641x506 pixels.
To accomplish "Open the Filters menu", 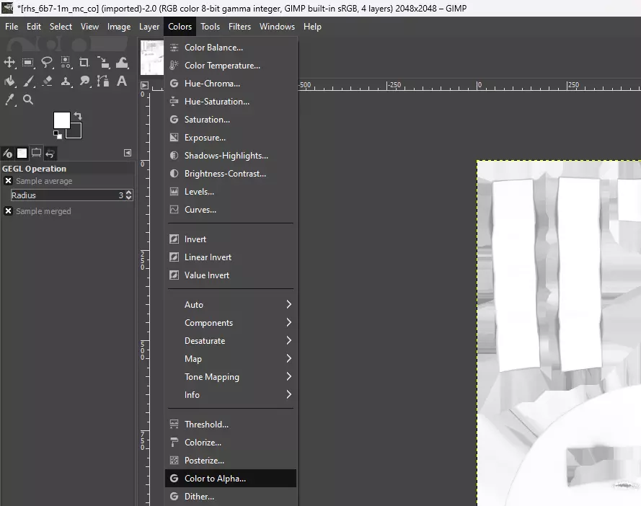I will click(239, 27).
